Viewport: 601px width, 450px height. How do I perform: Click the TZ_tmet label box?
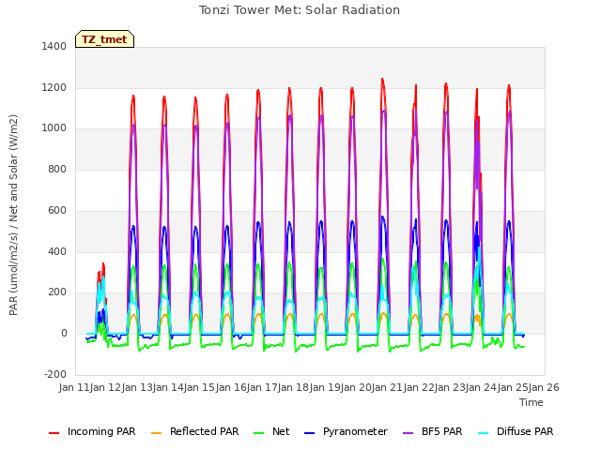[104, 39]
